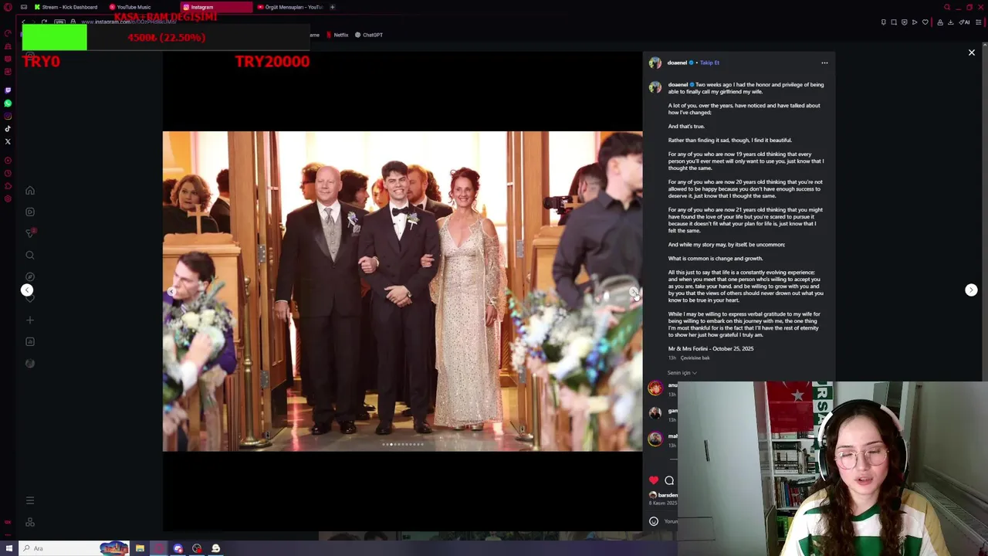Viewport: 988px width, 556px height.
Task: Open the AI assistant toolbar button
Action: click(964, 22)
